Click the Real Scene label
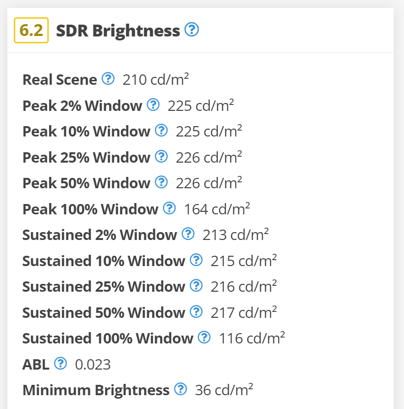The width and height of the screenshot is (404, 409). 60,79
